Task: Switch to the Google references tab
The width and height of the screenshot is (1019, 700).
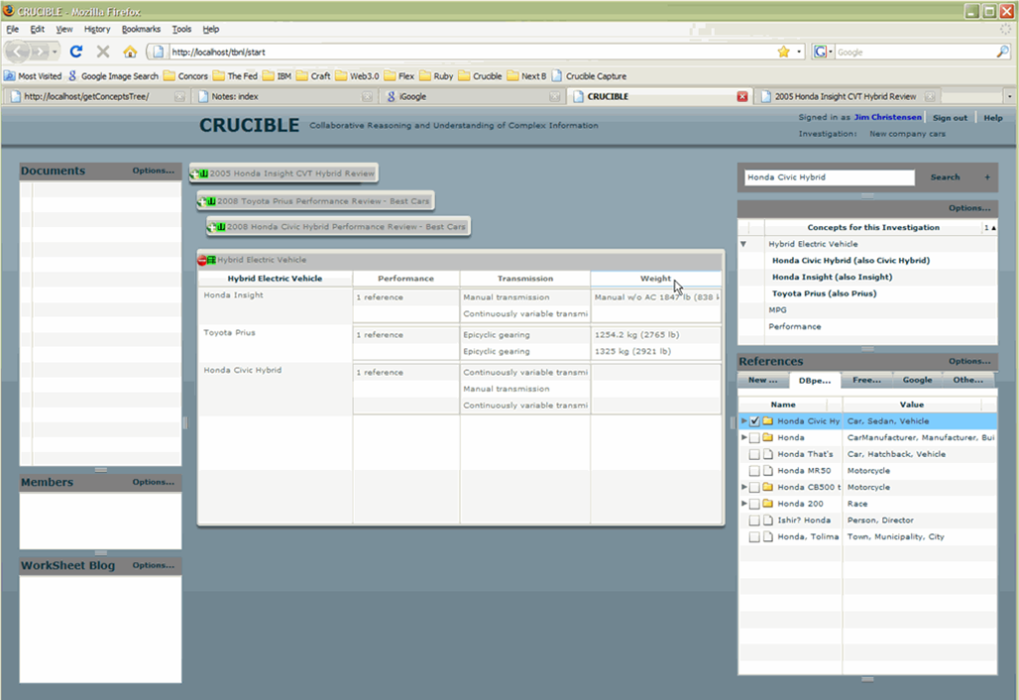Action: [918, 380]
